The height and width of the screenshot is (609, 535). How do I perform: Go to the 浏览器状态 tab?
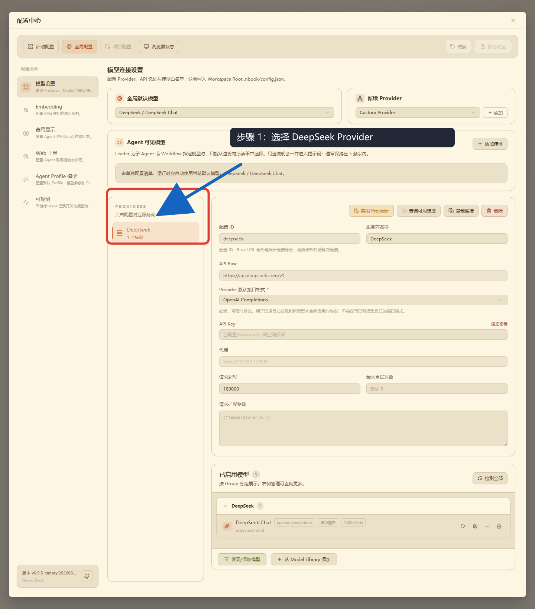coord(159,46)
